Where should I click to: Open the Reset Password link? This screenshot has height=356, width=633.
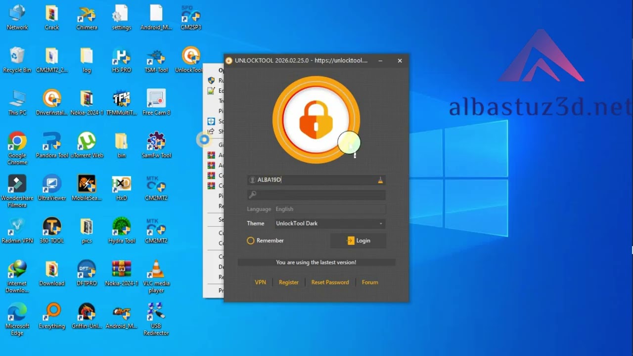(330, 282)
